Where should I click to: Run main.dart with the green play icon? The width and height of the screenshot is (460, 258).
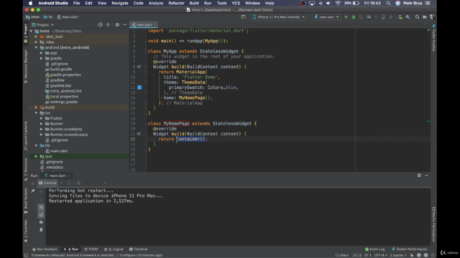pos(346,17)
